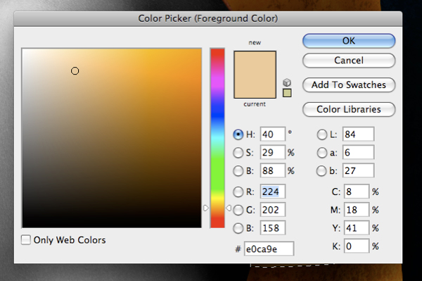Click the G field showing 202
The image size is (422, 281).
[273, 210]
